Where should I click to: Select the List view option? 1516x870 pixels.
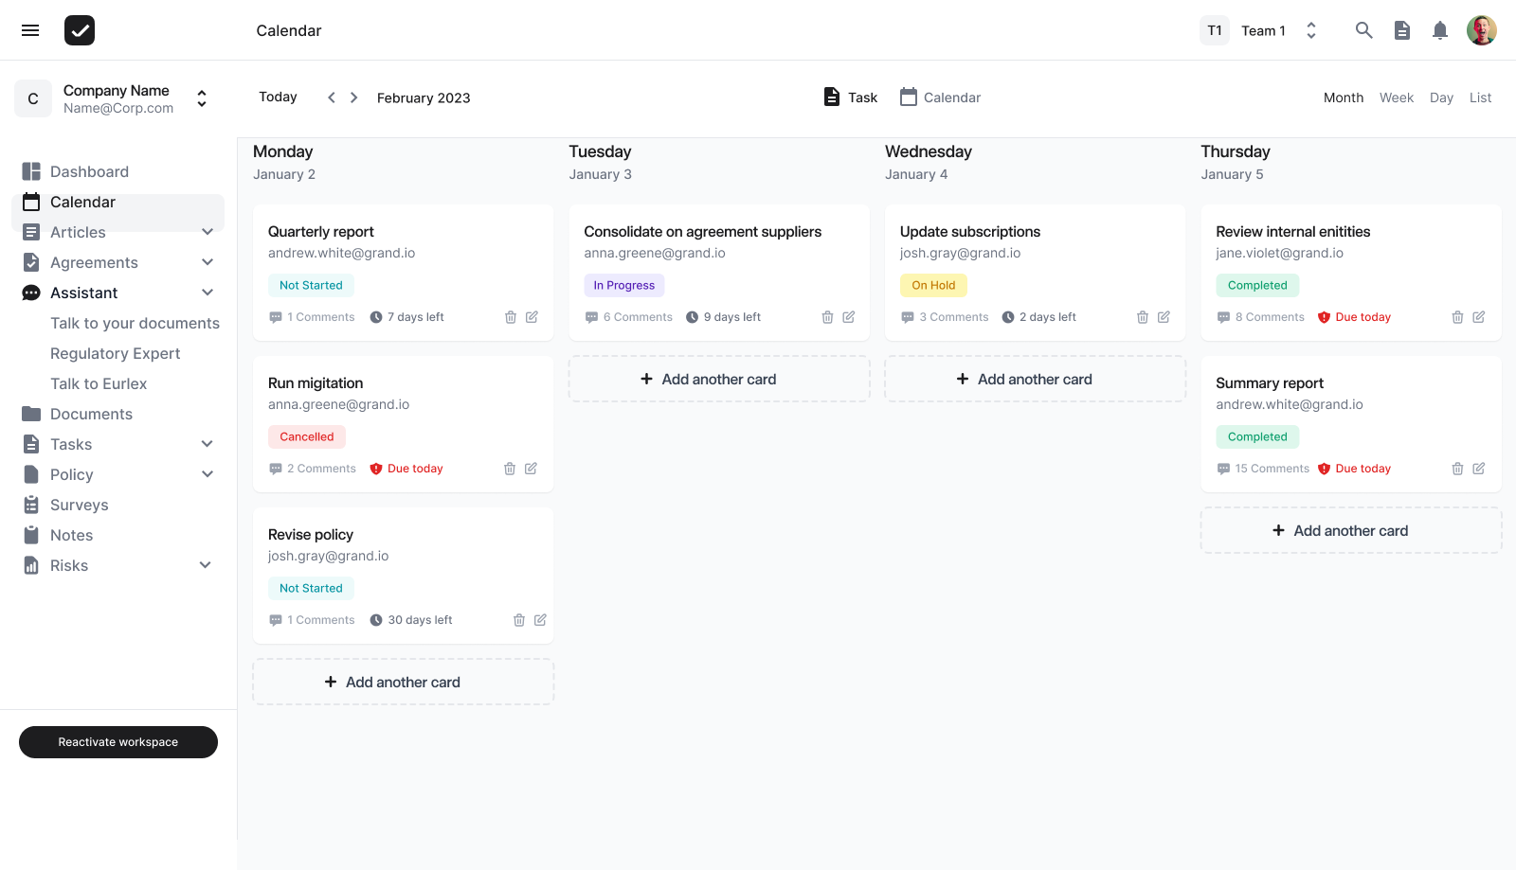tap(1480, 98)
